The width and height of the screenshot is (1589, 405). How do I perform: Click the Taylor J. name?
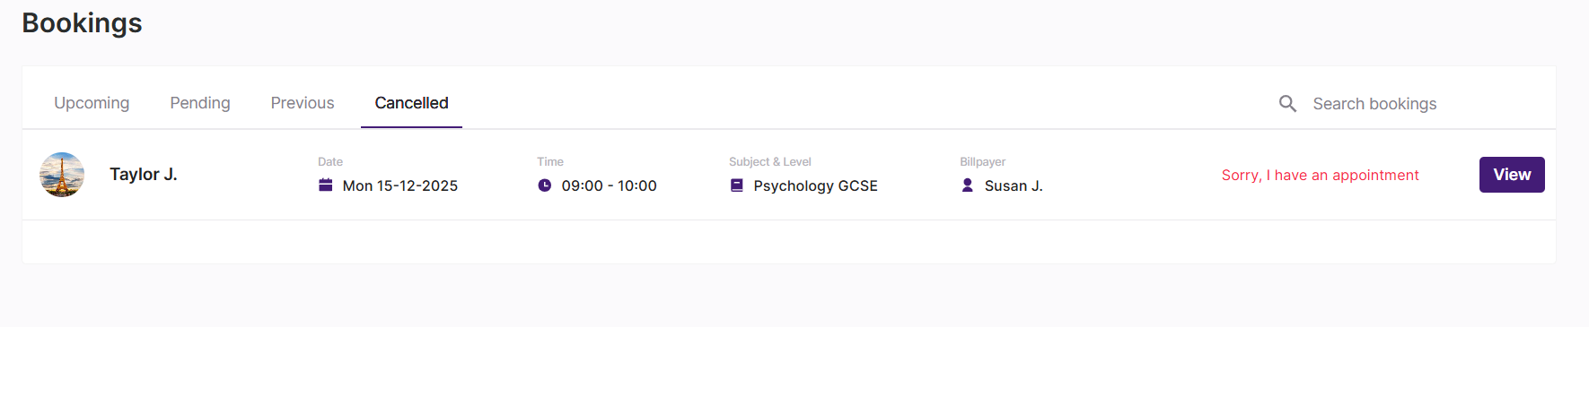pyautogui.click(x=144, y=175)
